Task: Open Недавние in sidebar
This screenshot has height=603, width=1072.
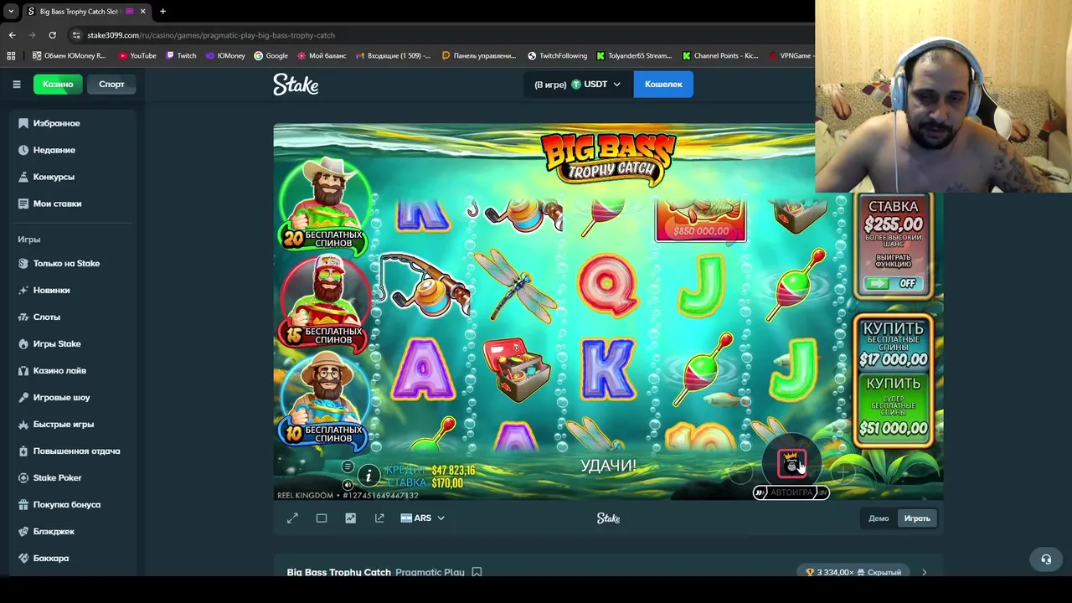Action: click(73, 150)
